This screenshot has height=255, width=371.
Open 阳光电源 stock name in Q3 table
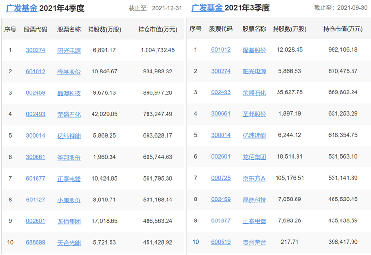tap(254, 71)
